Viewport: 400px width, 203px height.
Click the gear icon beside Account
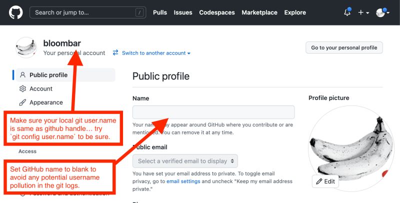pos(22,88)
